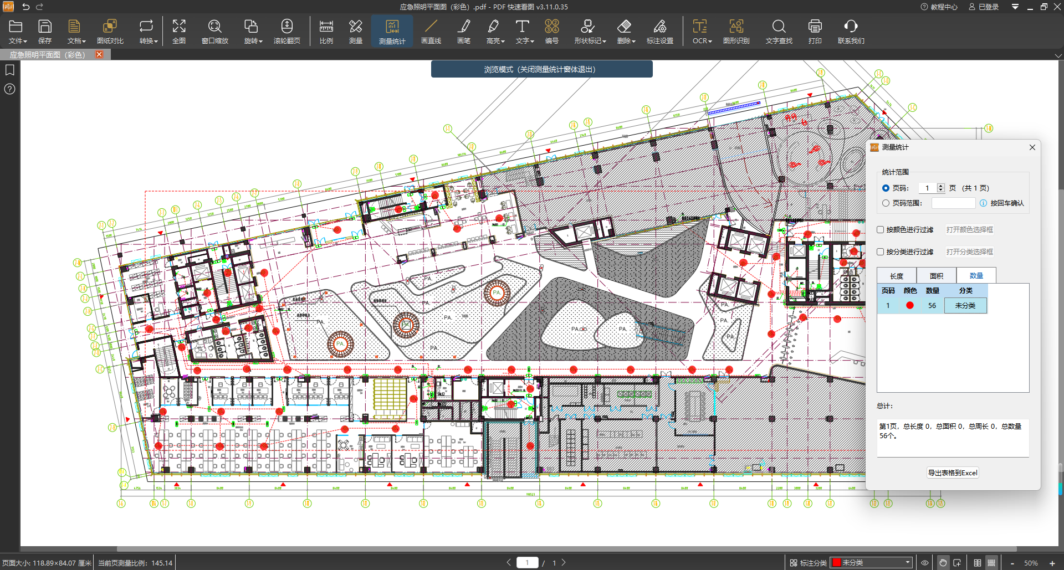
Task: Switch to the 长度 tab
Action: [896, 276]
